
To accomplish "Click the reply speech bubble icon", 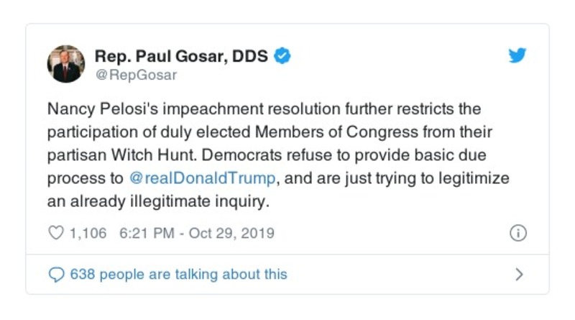I will tap(55, 274).
